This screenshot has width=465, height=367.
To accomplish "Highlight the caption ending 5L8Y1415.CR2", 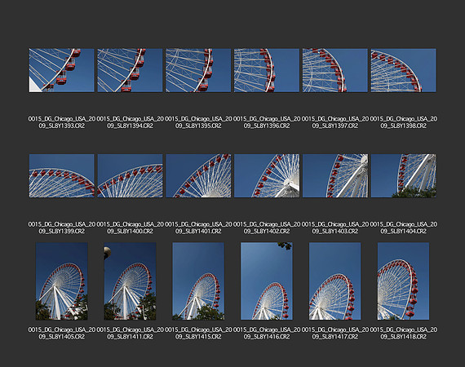I will point(198,333).
